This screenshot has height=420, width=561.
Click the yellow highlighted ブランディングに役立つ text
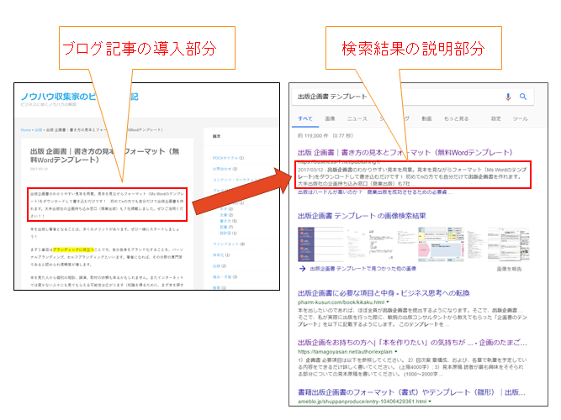point(73,249)
